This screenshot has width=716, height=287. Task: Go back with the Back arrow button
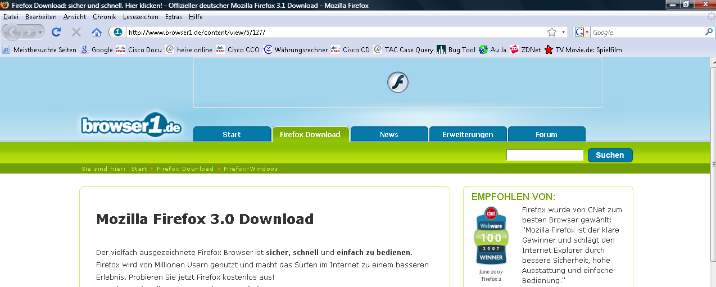pos(13,32)
